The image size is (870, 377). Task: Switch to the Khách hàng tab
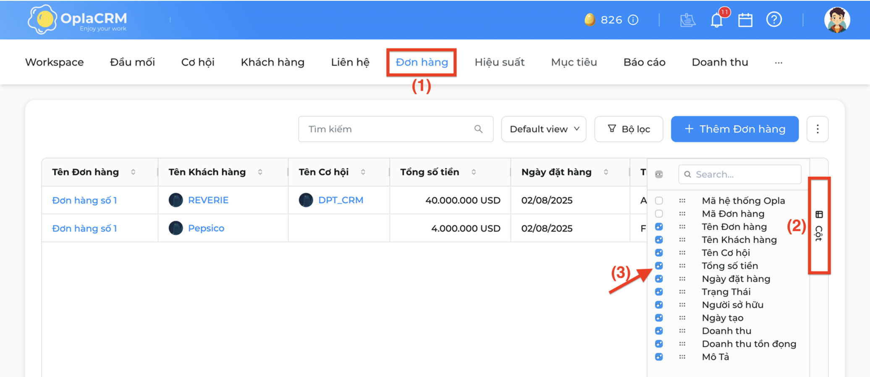tap(273, 62)
